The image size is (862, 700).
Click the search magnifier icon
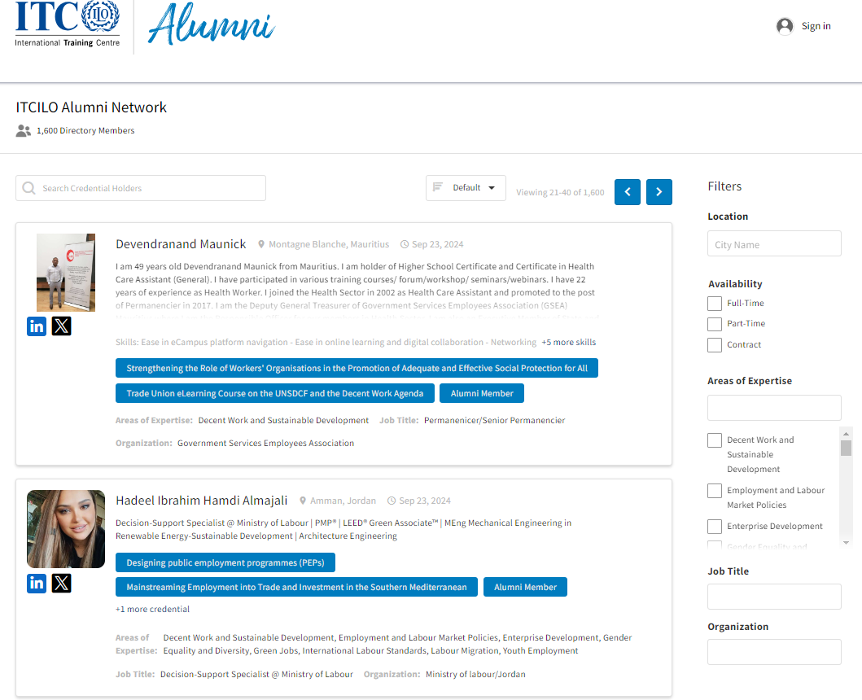click(29, 188)
